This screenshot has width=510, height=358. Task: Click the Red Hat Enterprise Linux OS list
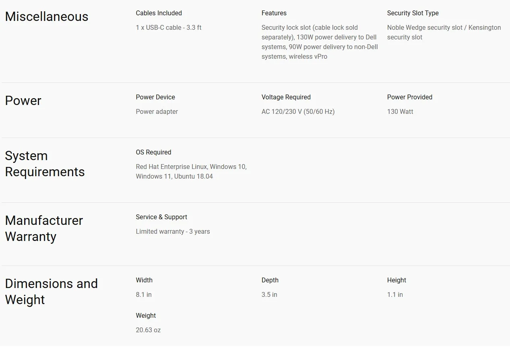pos(191,171)
